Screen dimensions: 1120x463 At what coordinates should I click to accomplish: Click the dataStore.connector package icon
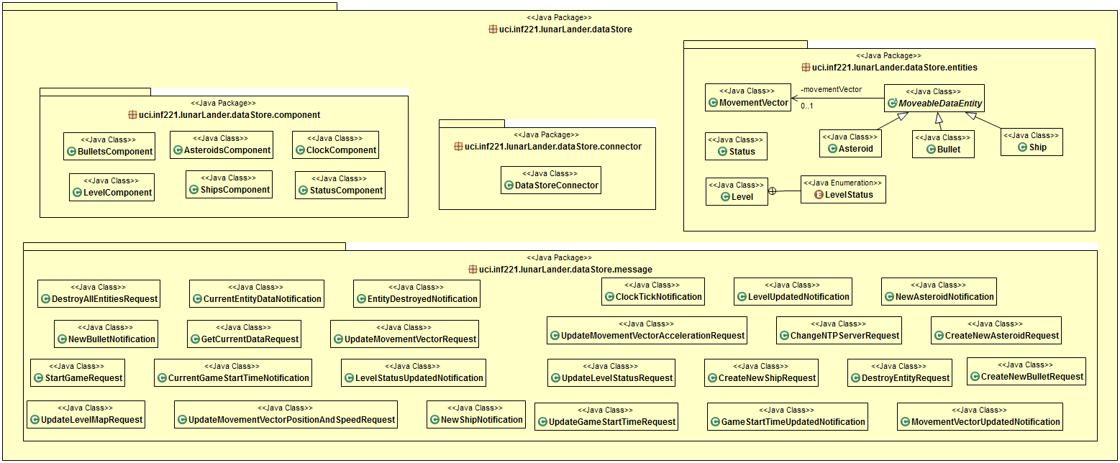pos(458,147)
